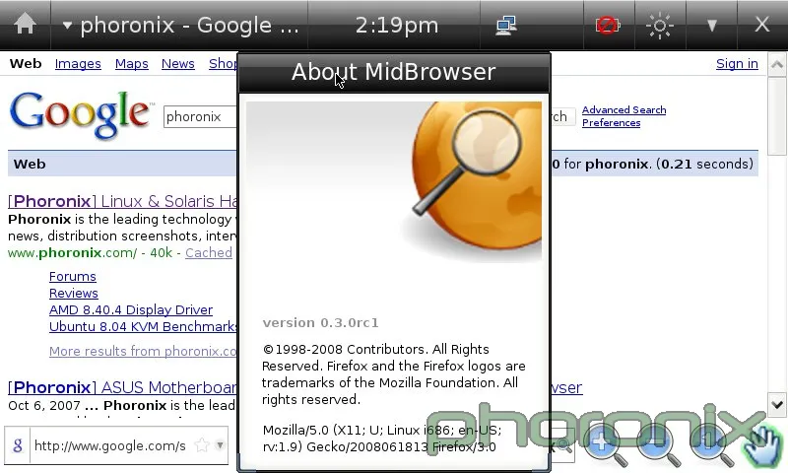Open Ubuntu 8.04 KVM Benchmarks link

pos(143,327)
